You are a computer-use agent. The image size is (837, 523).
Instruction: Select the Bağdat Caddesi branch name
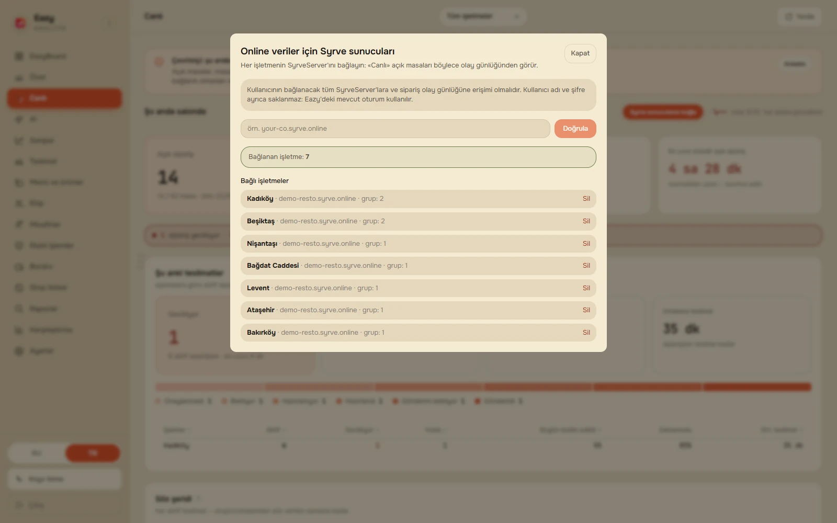point(273,266)
